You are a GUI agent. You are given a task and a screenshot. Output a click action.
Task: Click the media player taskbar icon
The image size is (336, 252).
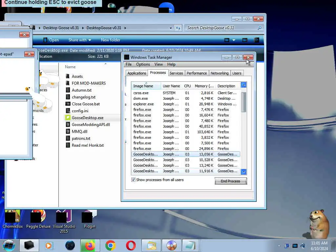[49, 245]
